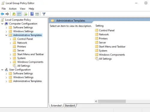Expand Administrative Templates under User Configuration
Screen dimensions: 150x112
tap(6, 81)
